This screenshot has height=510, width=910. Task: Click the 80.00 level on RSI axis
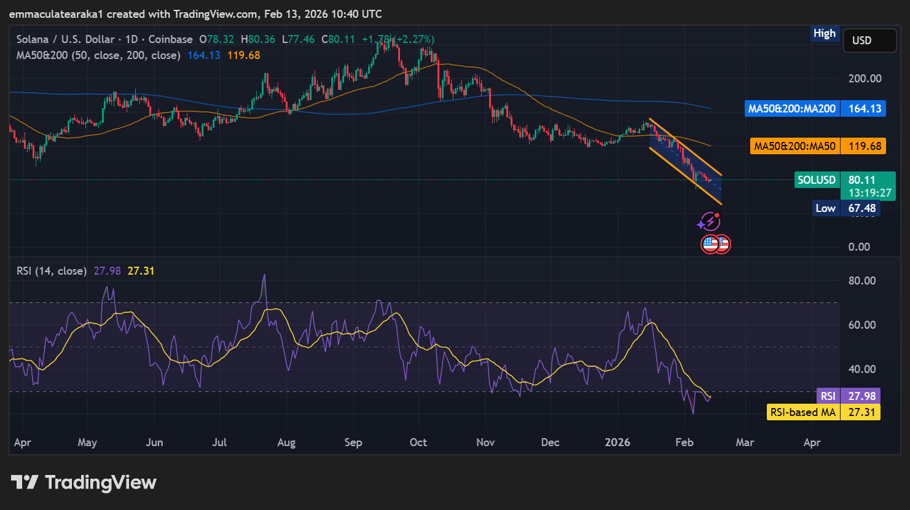click(861, 281)
